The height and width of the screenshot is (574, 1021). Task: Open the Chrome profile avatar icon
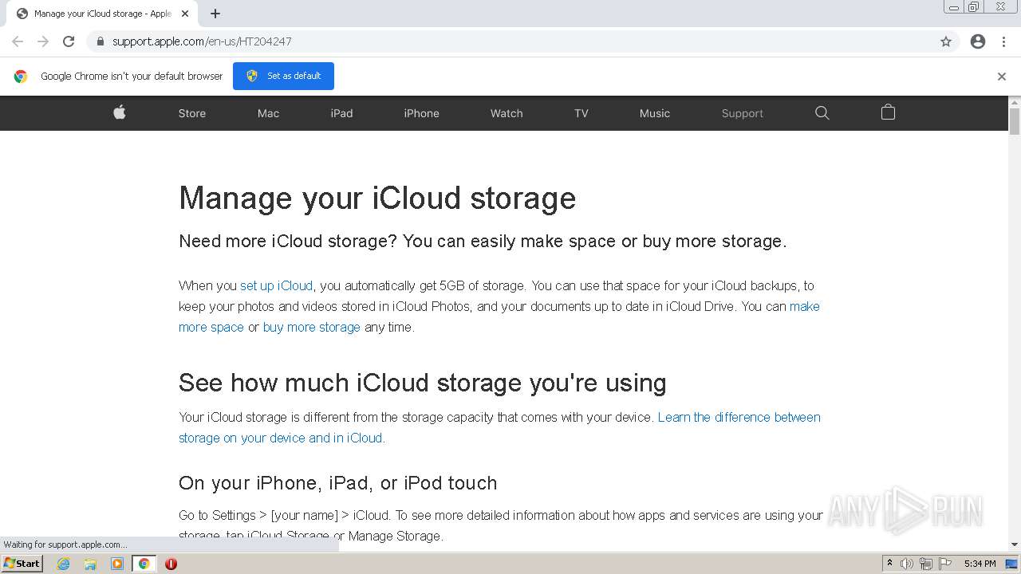tap(978, 41)
